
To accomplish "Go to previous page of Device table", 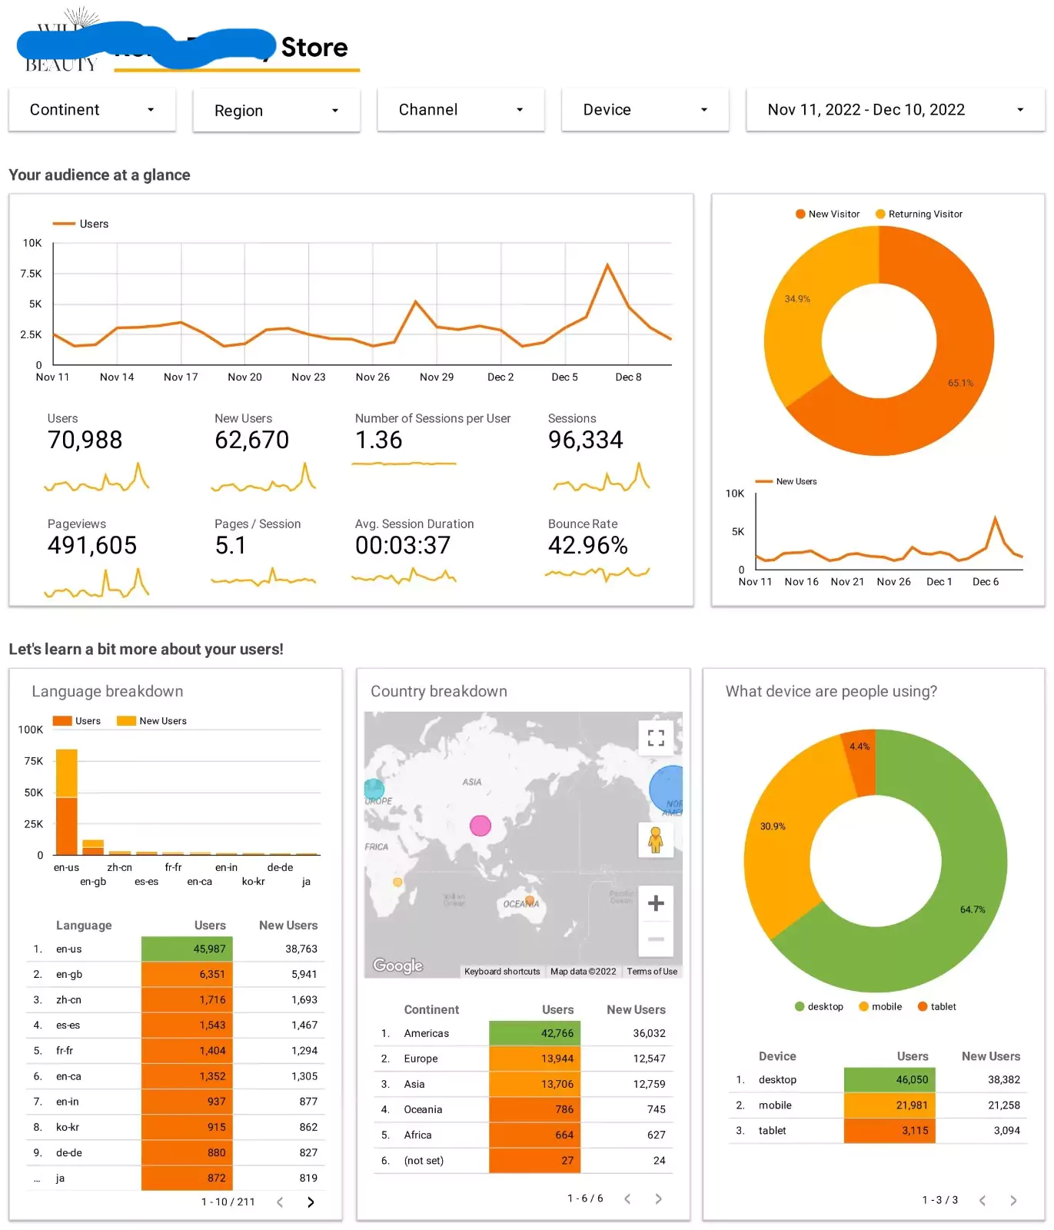I will point(983,1201).
